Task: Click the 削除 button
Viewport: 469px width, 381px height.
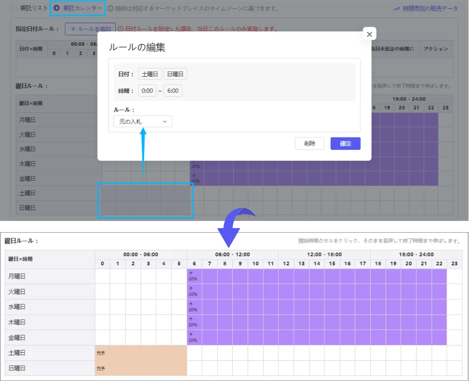Action: click(309, 144)
